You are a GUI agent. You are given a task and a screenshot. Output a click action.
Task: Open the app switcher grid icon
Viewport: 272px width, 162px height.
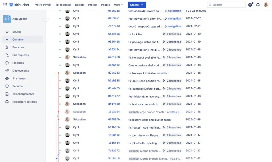pyautogui.click(x=5, y=5)
